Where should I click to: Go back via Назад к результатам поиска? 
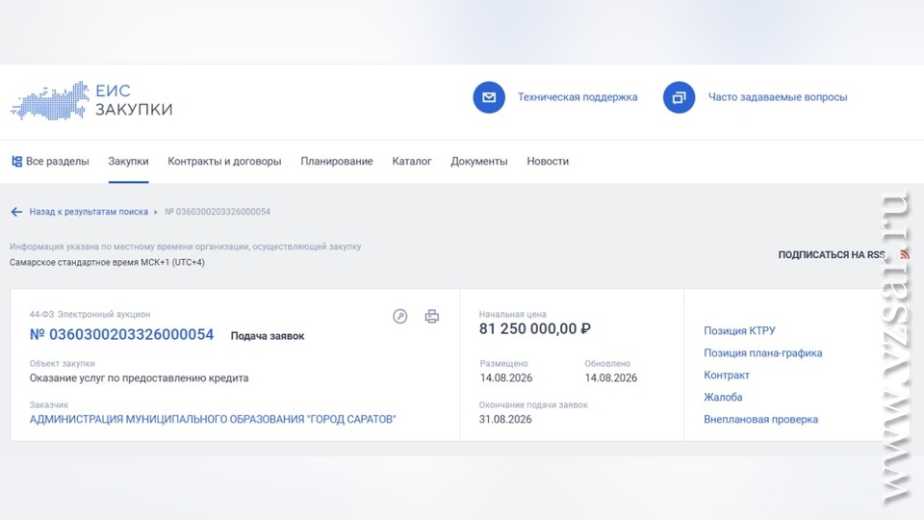click(89, 212)
